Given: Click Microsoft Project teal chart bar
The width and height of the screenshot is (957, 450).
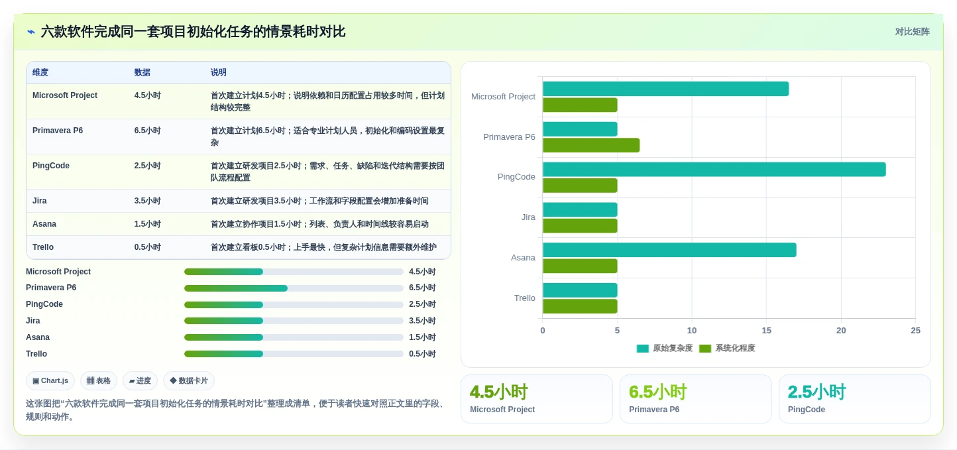Looking at the screenshot, I should point(665,89).
